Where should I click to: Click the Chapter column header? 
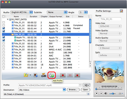coord(44,17)
